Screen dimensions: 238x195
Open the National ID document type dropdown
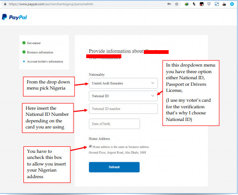pyautogui.click(x=123, y=96)
